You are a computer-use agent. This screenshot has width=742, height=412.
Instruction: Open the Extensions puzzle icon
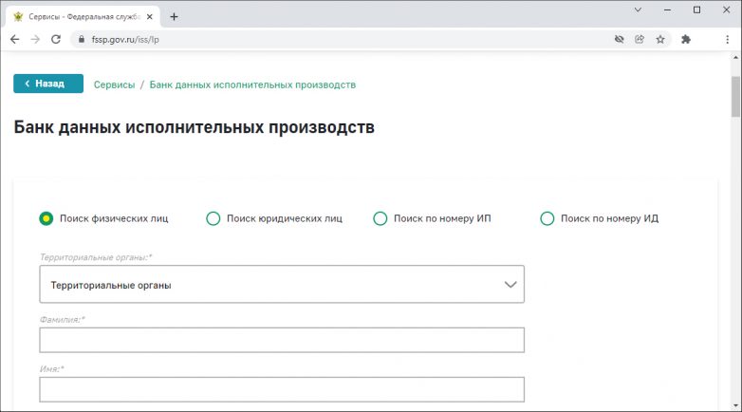[x=686, y=39]
